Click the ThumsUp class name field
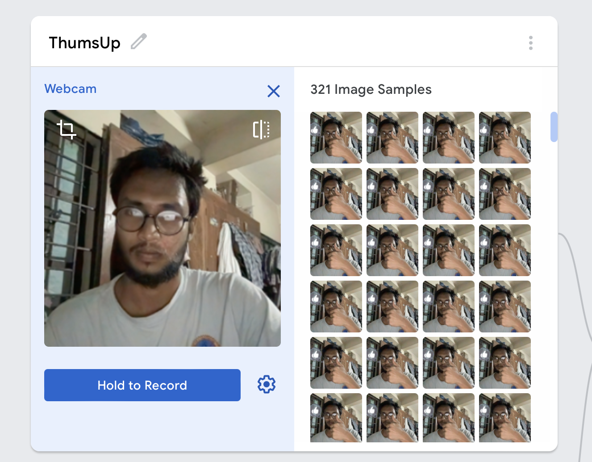592x462 pixels. 85,43
